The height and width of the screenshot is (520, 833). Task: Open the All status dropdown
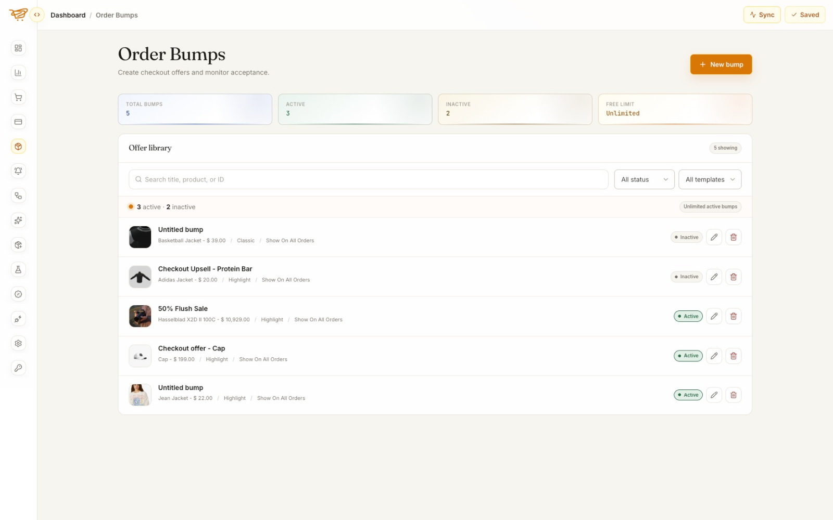644,179
